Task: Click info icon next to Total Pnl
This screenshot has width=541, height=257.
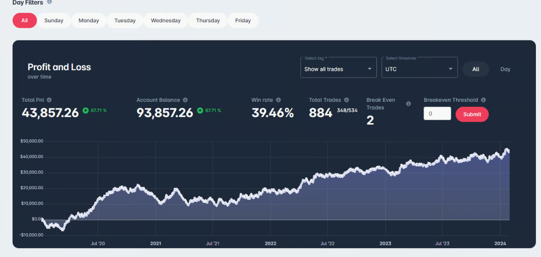Action: click(49, 100)
